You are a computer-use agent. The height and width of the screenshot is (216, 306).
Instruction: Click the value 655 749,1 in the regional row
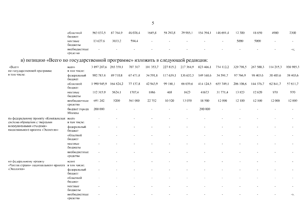[x=222, y=84]
